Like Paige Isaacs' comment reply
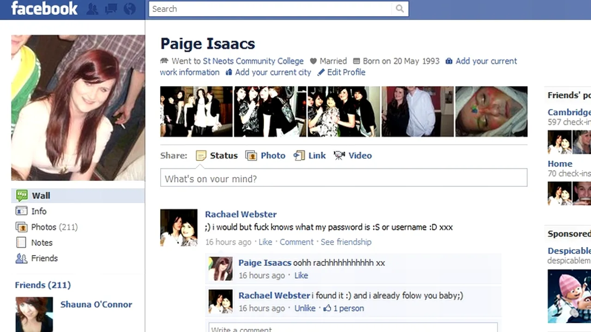 [301, 275]
